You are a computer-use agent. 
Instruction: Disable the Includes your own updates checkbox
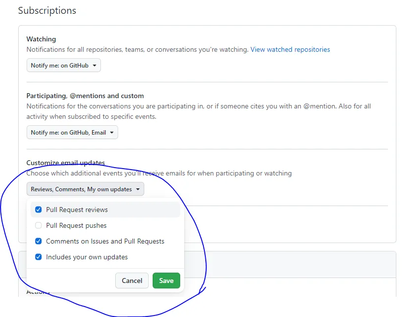[x=38, y=257]
